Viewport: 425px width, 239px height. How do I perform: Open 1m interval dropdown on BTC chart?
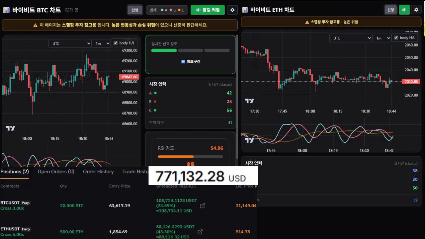(101, 43)
